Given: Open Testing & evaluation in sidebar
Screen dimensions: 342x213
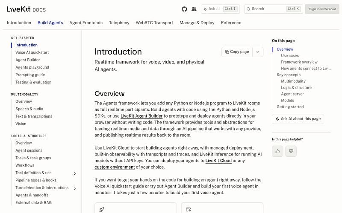Looking at the screenshot, I should coord(33,82).
